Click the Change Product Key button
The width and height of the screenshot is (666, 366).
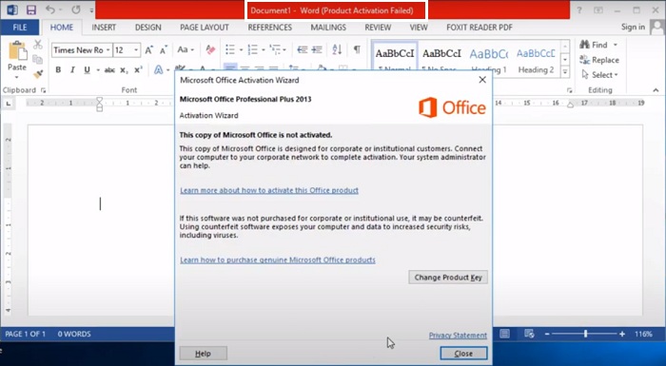pos(448,278)
